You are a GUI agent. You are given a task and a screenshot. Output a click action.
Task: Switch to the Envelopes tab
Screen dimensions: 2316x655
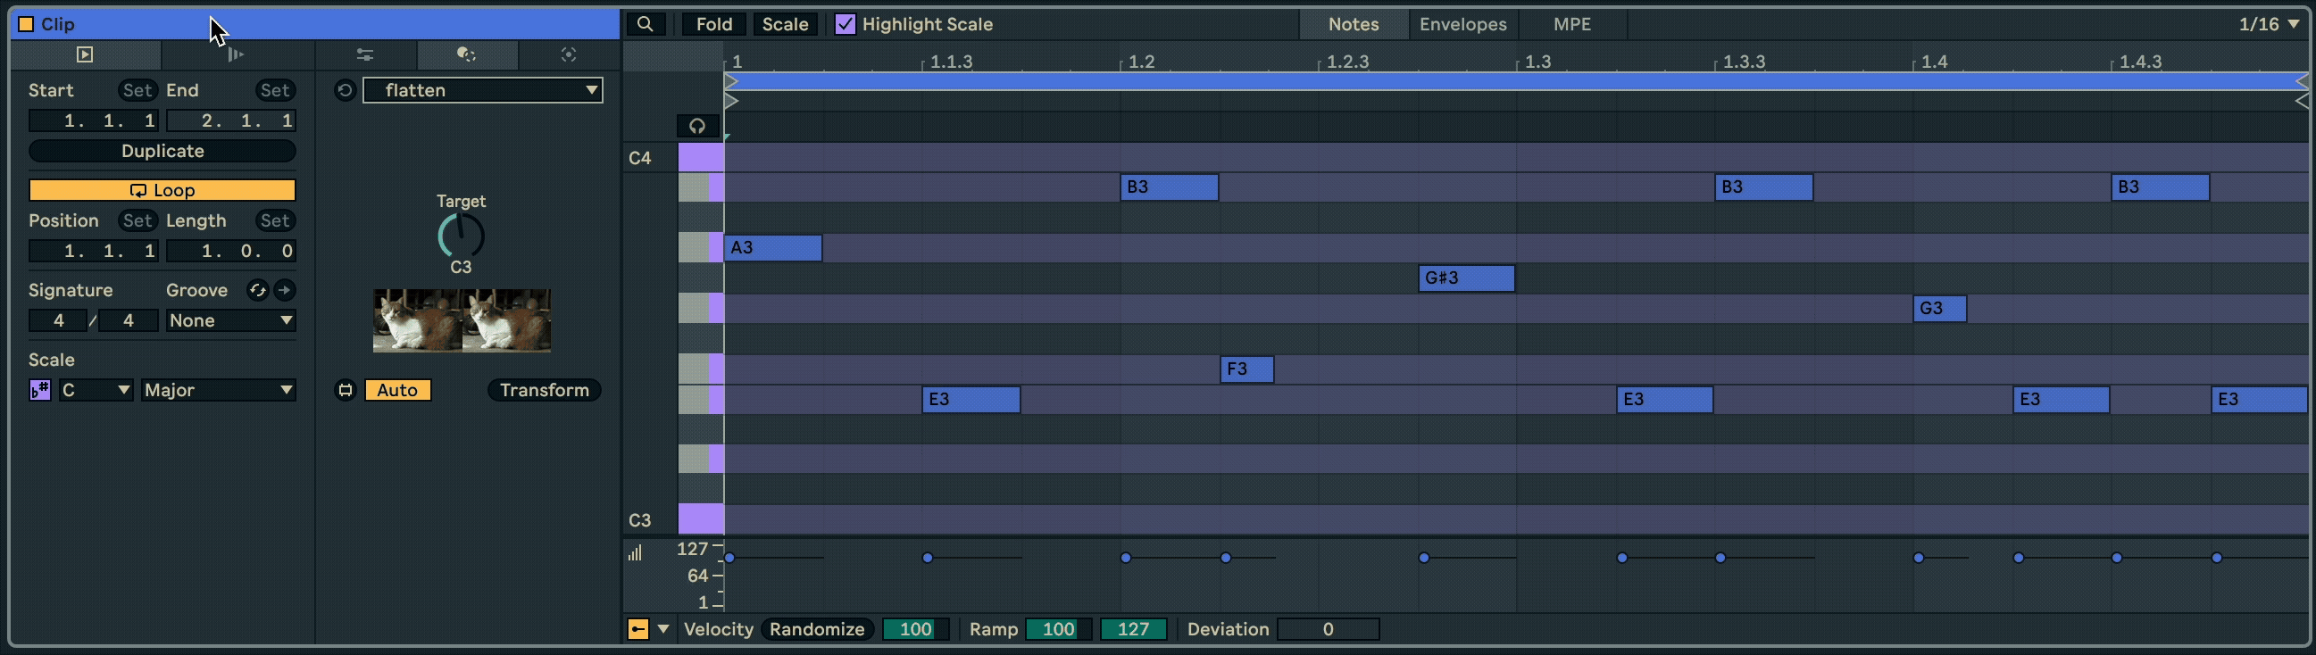coord(1462,24)
